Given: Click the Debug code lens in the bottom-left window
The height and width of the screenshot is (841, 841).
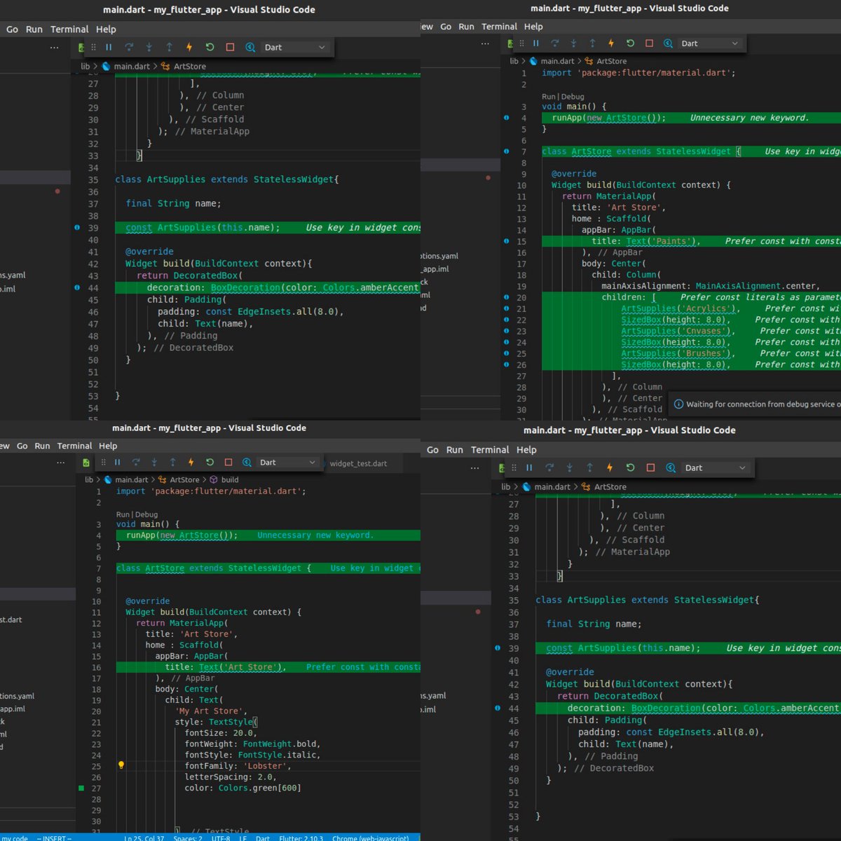Looking at the screenshot, I should coord(146,514).
